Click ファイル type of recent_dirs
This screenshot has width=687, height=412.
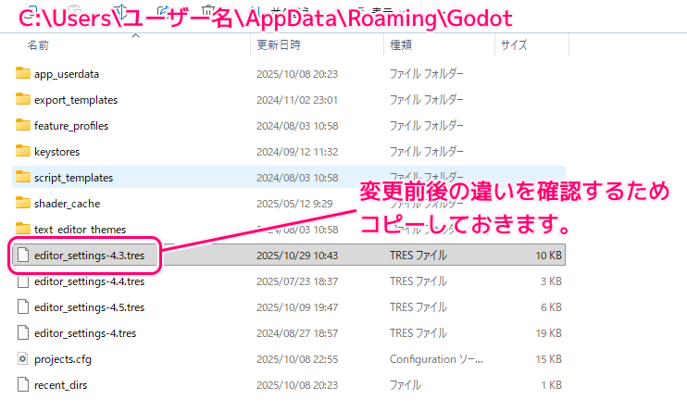406,385
